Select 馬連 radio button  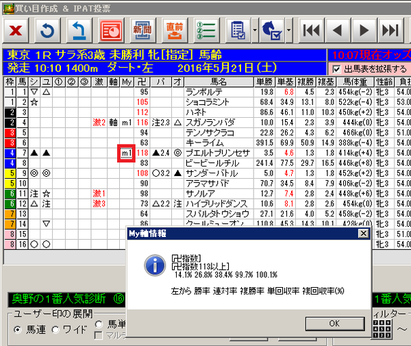click(x=18, y=330)
